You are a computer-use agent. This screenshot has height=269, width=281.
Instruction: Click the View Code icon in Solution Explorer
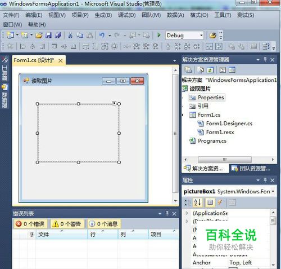(x=223, y=70)
